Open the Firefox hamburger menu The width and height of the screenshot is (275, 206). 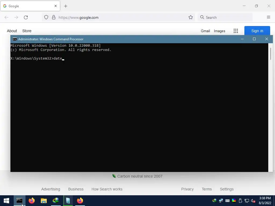pyautogui.click(x=269, y=17)
